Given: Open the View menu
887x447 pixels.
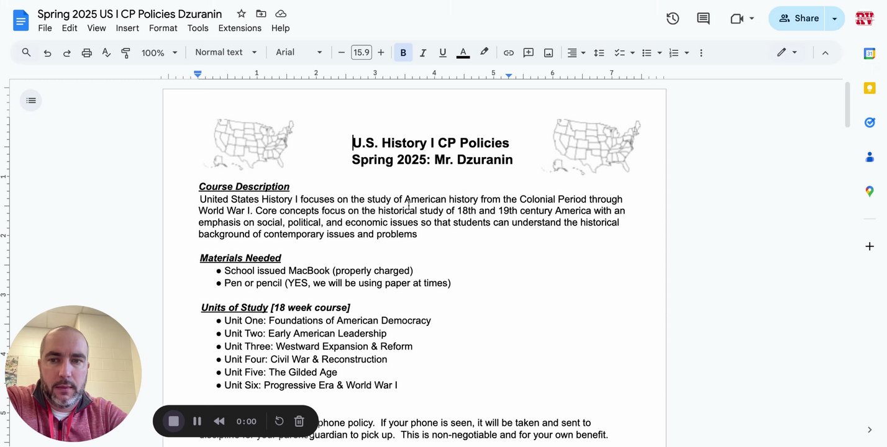Looking at the screenshot, I should click(x=96, y=28).
